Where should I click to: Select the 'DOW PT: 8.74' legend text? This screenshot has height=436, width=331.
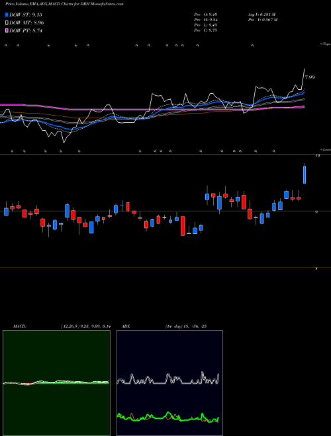point(26,30)
